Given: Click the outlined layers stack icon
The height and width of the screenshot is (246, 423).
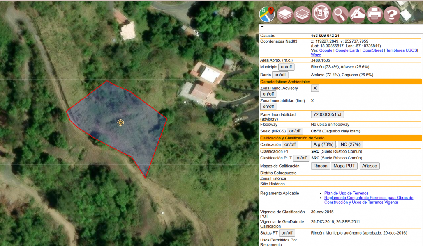Looking at the screenshot, I should click(x=303, y=14).
